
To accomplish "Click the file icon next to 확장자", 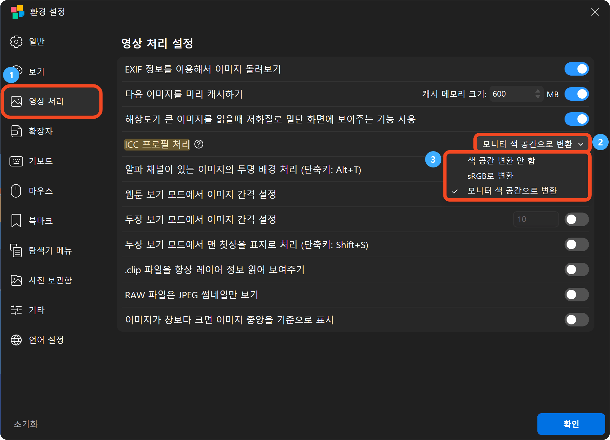I will click(x=16, y=131).
